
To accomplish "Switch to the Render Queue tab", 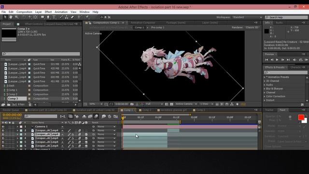I will tap(11, 110).
